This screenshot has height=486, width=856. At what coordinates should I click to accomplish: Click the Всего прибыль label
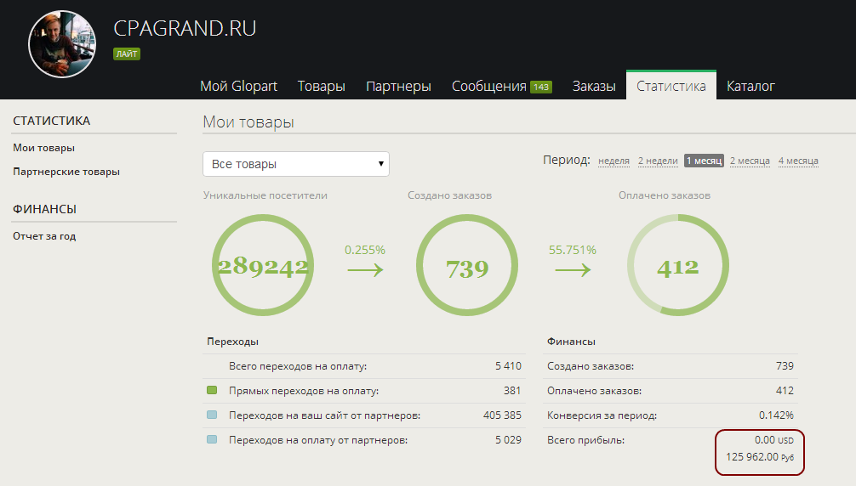pos(585,439)
